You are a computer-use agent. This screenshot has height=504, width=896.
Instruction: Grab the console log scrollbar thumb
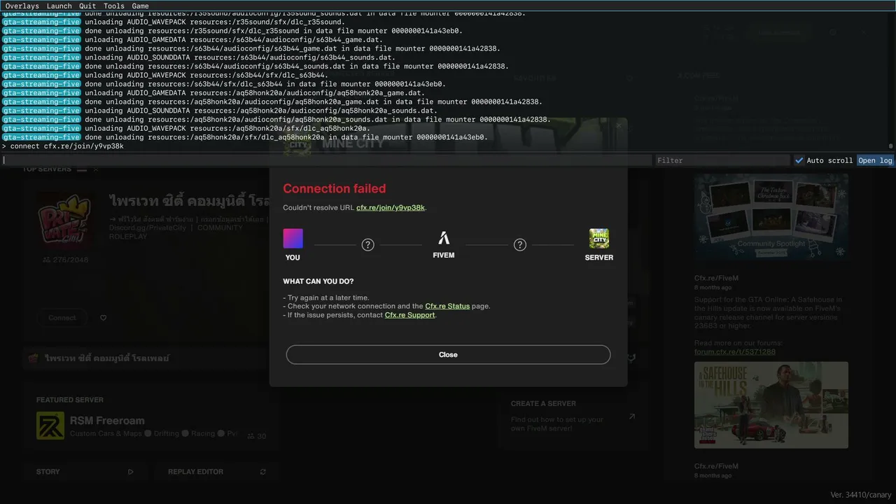(891, 146)
